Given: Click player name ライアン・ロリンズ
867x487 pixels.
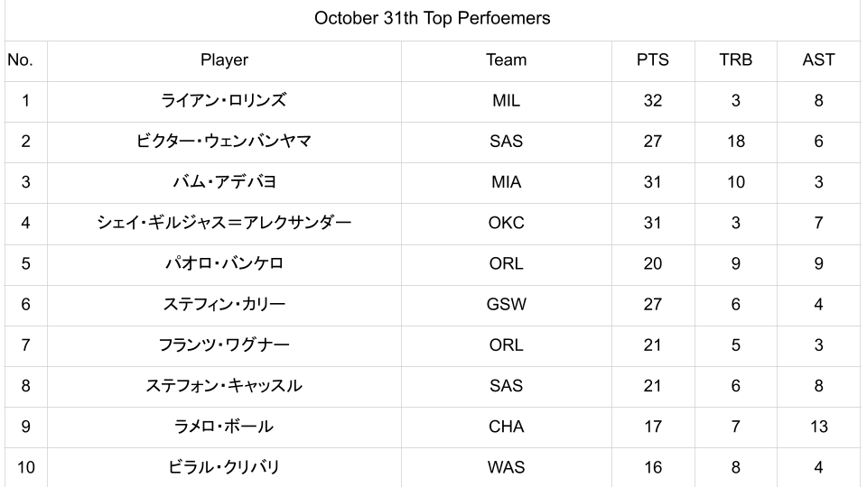Looking at the screenshot, I should (224, 101).
